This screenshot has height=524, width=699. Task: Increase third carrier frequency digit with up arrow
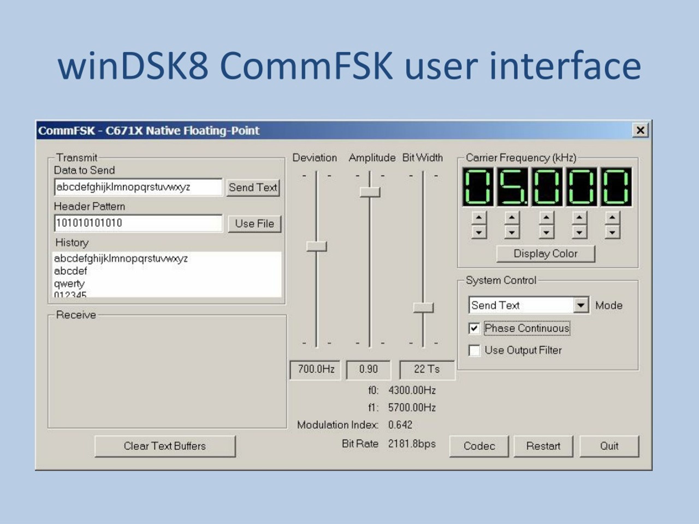(546, 217)
